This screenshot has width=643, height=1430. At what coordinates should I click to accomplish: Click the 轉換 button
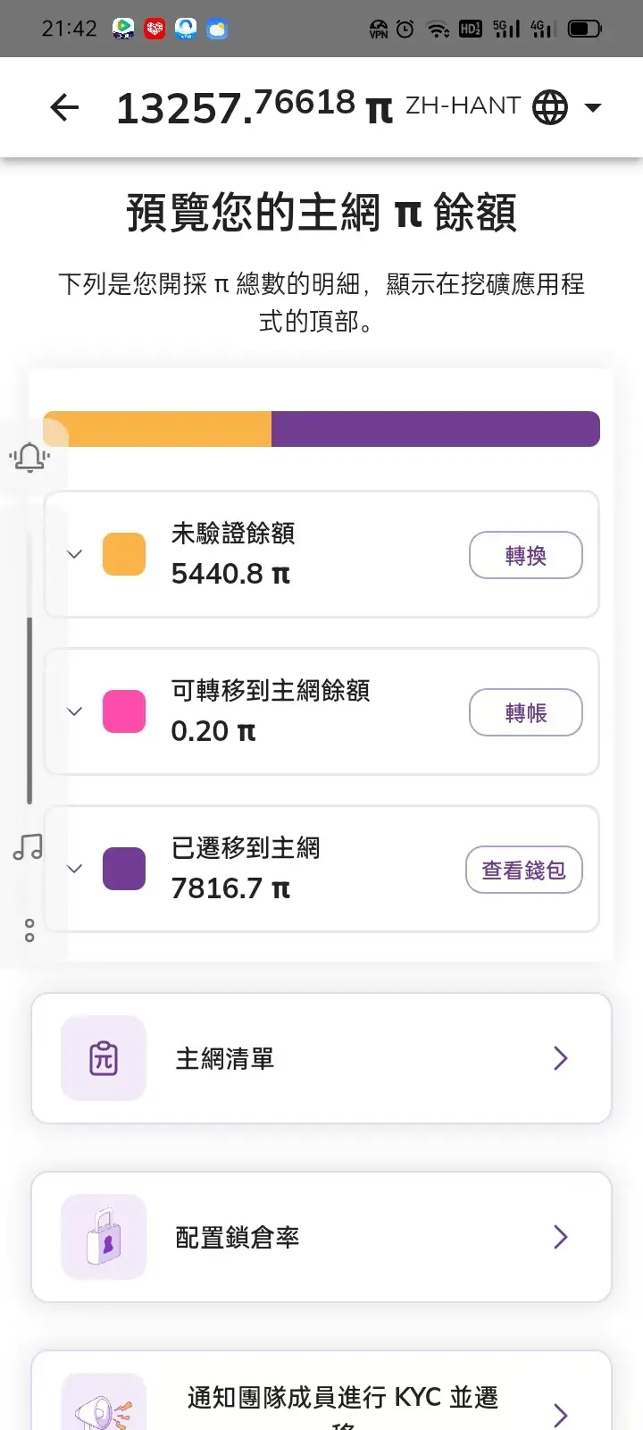(526, 555)
